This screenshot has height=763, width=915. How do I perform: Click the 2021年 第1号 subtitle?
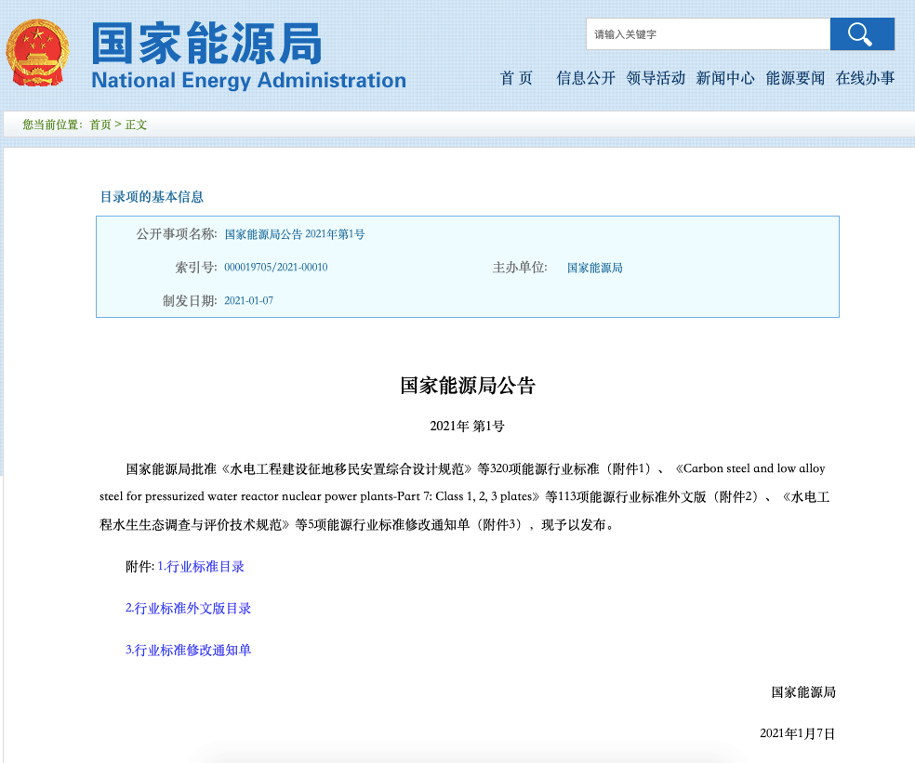(x=467, y=427)
